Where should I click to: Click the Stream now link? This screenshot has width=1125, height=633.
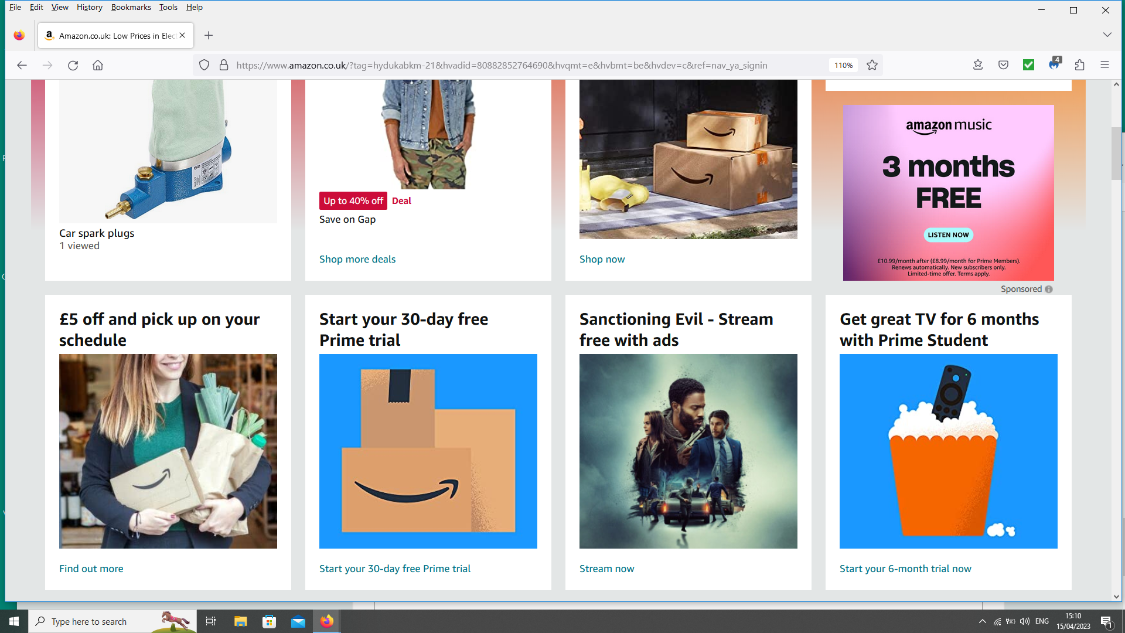pyautogui.click(x=606, y=569)
